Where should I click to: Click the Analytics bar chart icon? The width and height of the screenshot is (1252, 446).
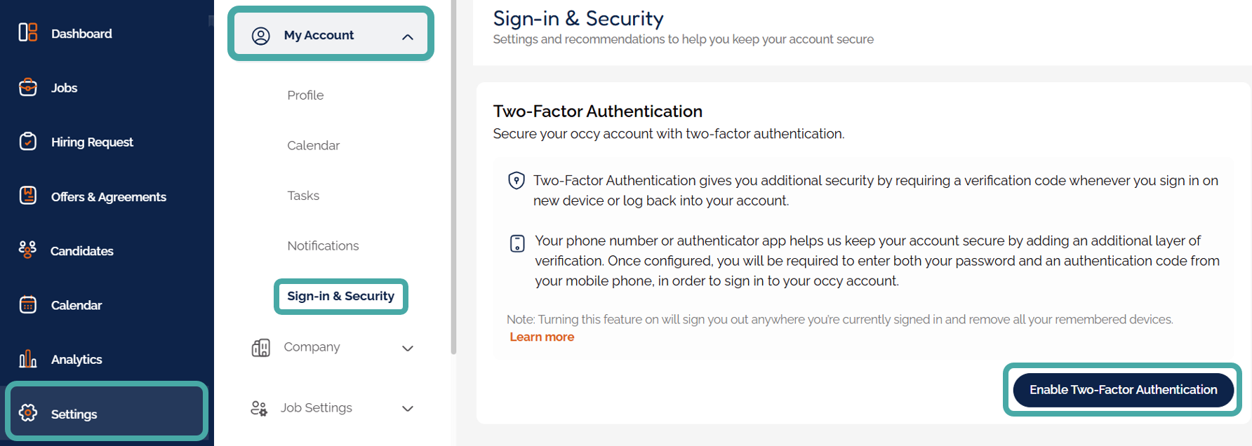28,359
